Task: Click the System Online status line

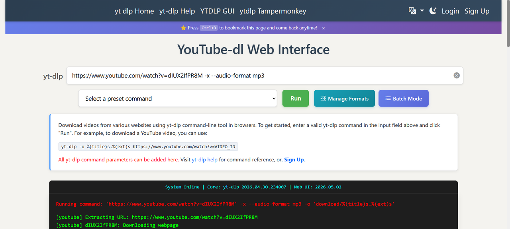Action: 253,187
